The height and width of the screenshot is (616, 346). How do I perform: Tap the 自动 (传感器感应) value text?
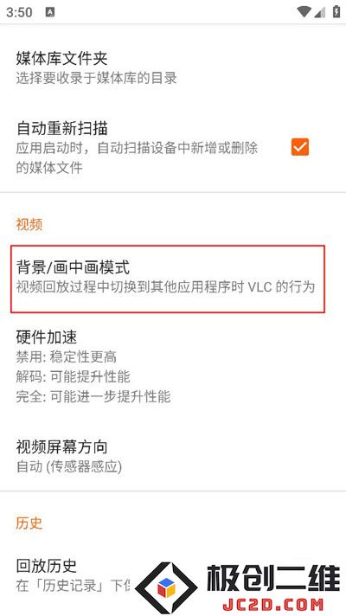tap(69, 466)
